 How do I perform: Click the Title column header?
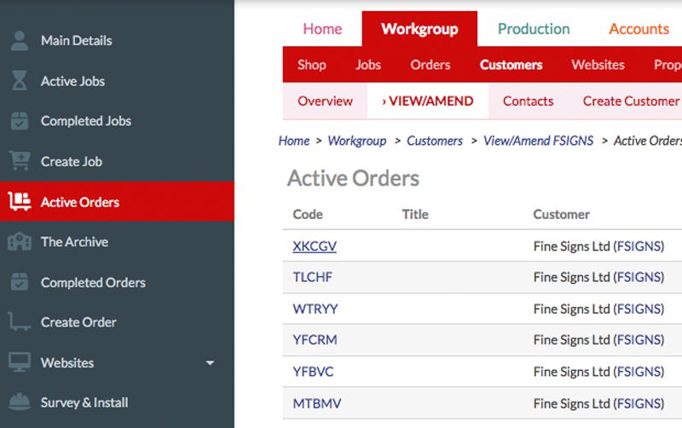coord(415,215)
